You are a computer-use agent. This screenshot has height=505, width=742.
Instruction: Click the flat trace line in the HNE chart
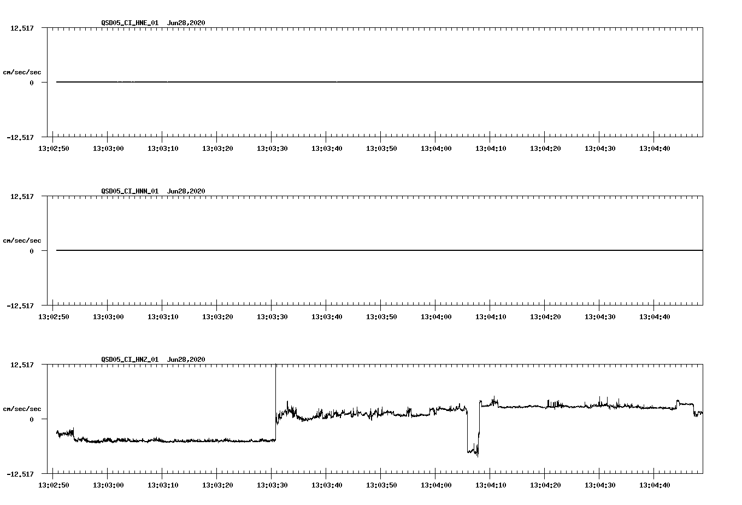coord(379,82)
